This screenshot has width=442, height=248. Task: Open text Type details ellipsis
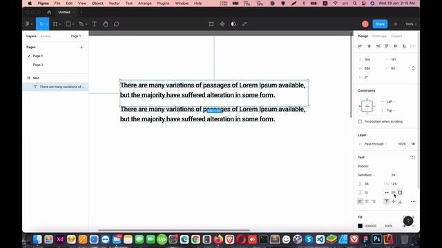pyautogui.click(x=413, y=202)
